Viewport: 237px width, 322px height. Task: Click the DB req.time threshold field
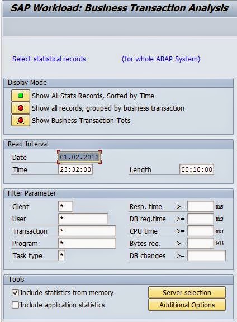click(201, 219)
